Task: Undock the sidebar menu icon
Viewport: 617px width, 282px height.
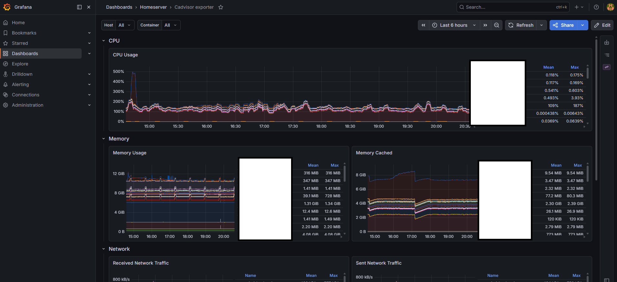Action: pyautogui.click(x=79, y=7)
